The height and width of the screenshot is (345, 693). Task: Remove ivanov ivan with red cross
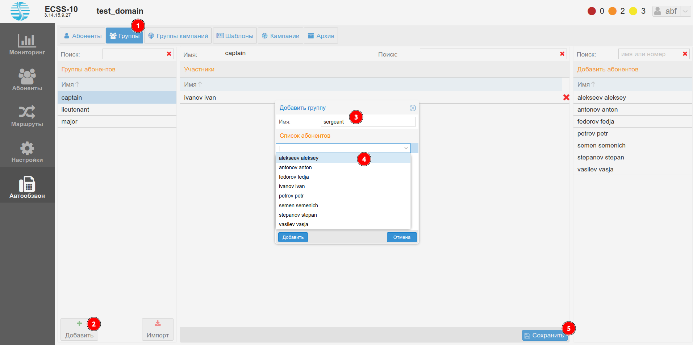(566, 97)
